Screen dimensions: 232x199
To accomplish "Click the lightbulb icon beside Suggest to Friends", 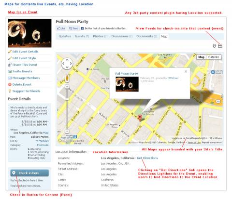I will pos(10,91).
